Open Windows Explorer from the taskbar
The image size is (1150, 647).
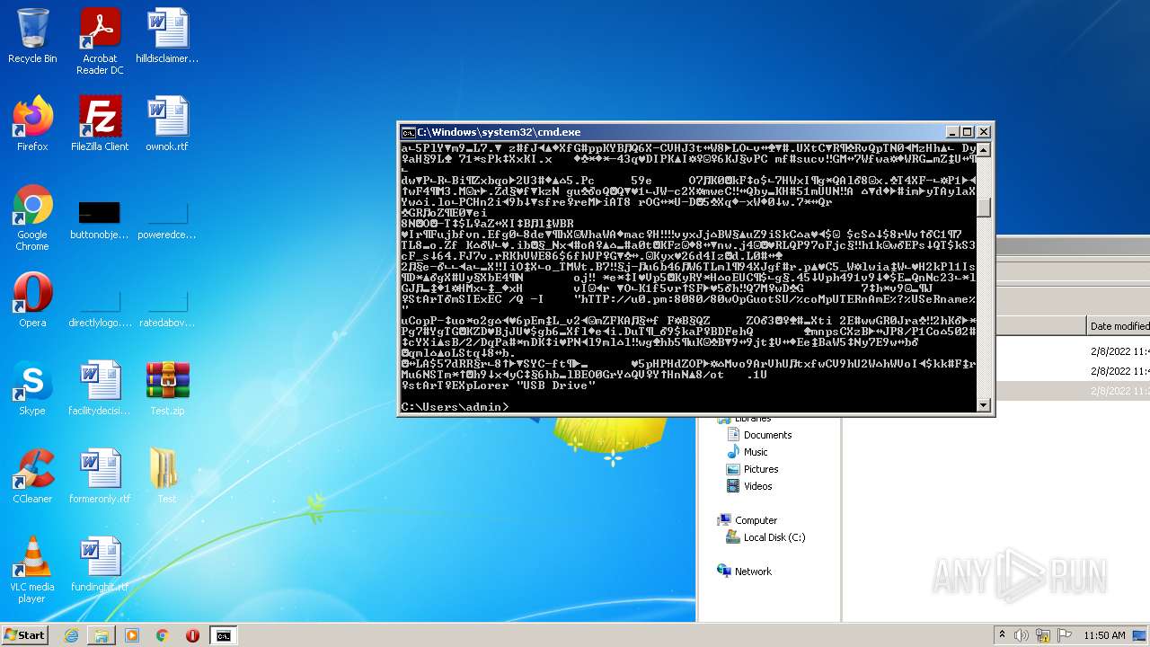pyautogui.click(x=102, y=635)
